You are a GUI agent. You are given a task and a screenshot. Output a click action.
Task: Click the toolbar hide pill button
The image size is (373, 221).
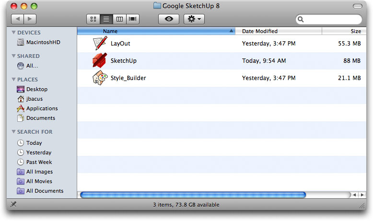pos(357,6)
